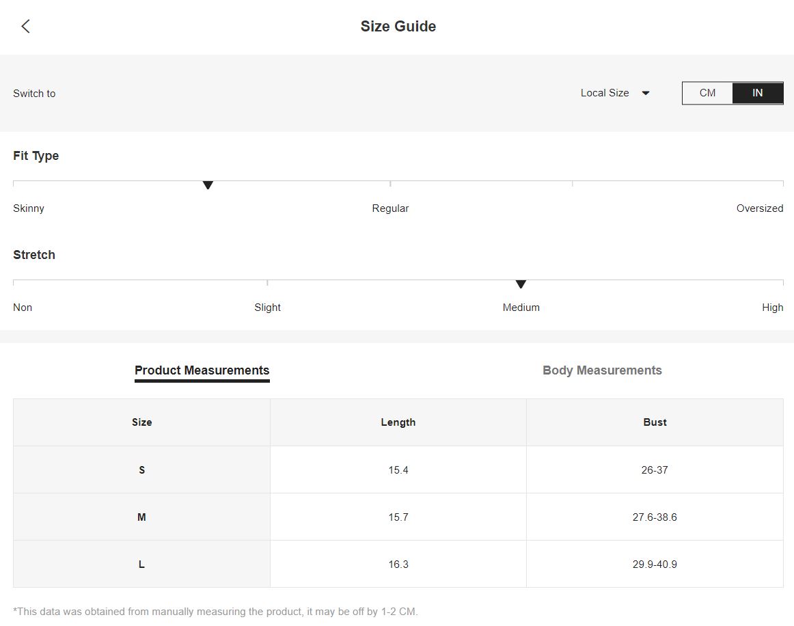Click the Bust column header
Screen dimensions: 794x626
(655, 422)
